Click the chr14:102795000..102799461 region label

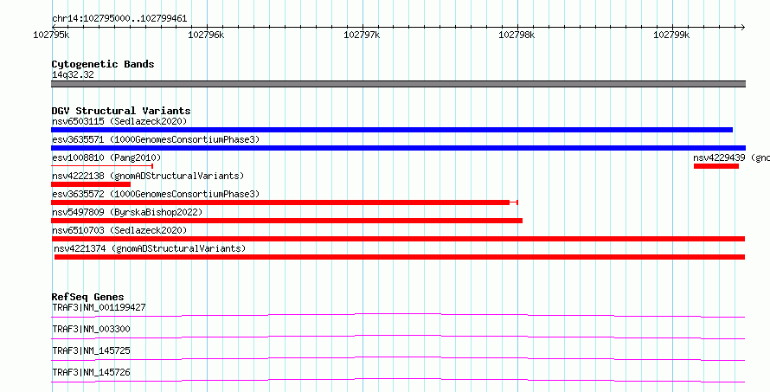(x=119, y=19)
